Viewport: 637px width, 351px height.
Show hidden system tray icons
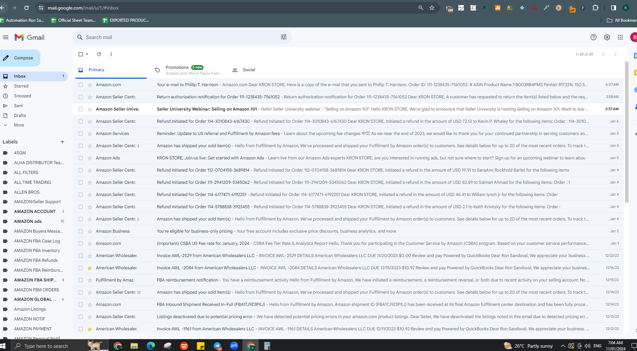click(x=563, y=346)
